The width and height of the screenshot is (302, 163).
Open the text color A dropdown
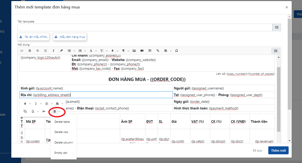coord(96,51)
